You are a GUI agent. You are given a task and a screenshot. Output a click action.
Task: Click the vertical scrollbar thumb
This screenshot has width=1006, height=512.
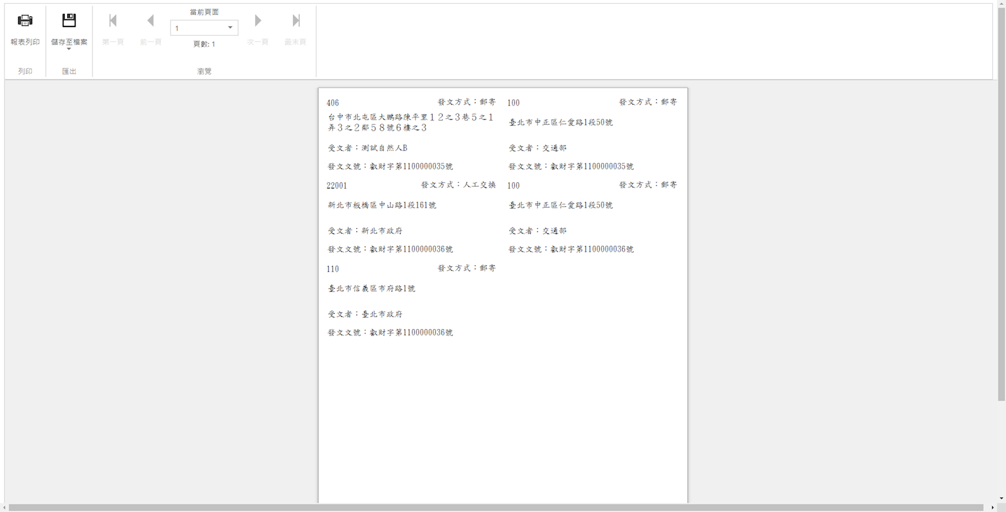pyautogui.click(x=1001, y=201)
